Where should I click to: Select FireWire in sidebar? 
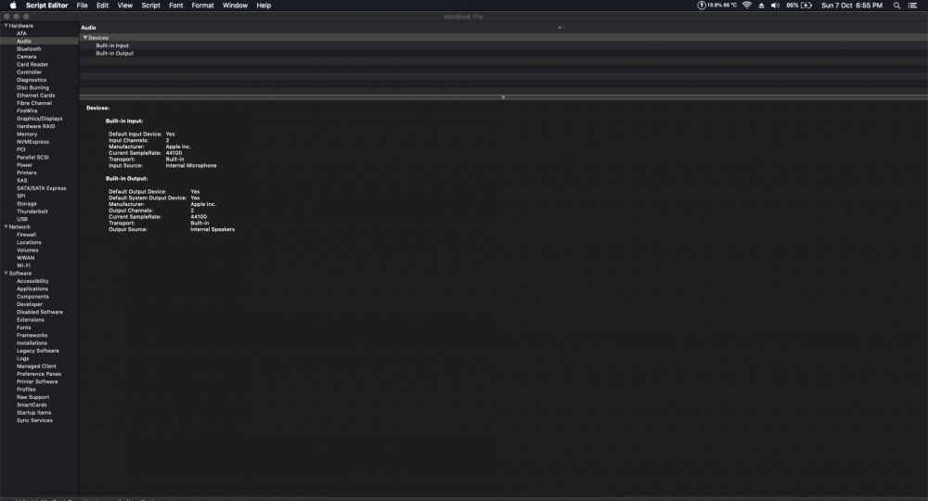pos(27,110)
